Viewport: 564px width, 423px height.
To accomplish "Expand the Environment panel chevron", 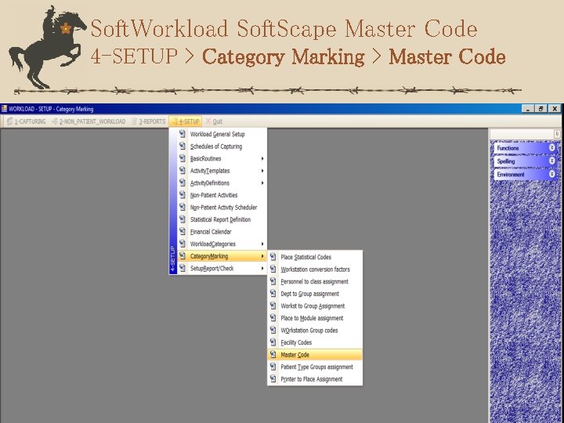I will [551, 175].
